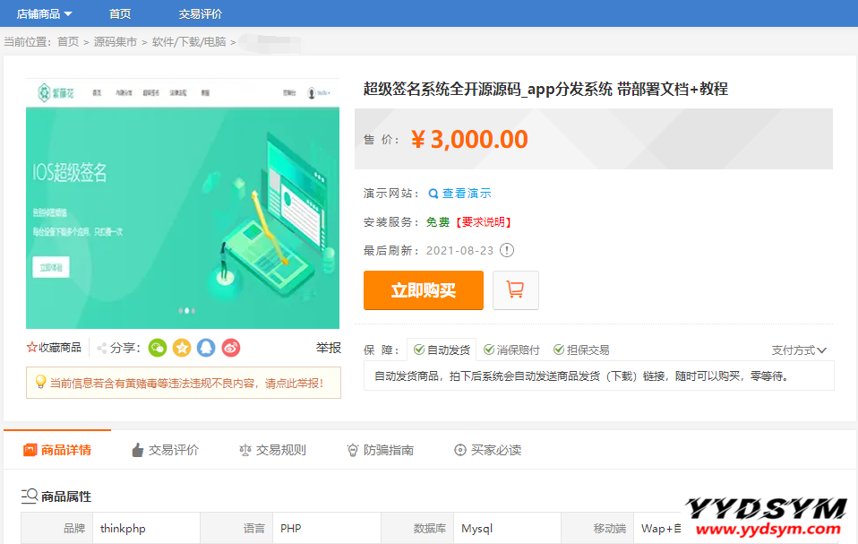Click the 立即购买 buy now button

pyautogui.click(x=424, y=290)
